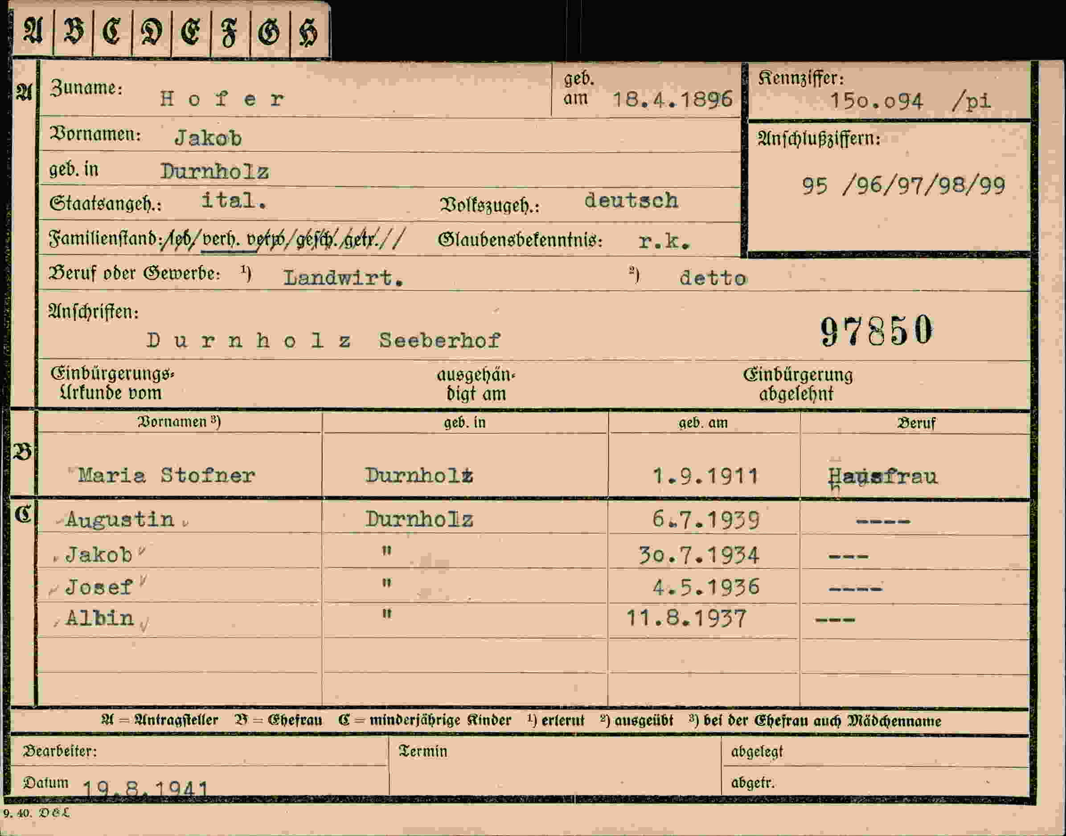Click the index tab letter F
Viewport: 1066px width, 836px height.
230,33
